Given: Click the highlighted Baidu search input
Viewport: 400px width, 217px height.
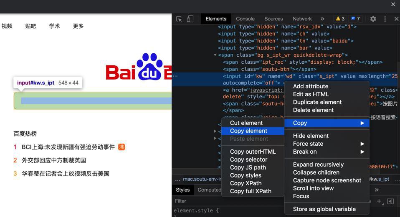Looking at the screenshot, I should (93, 101).
